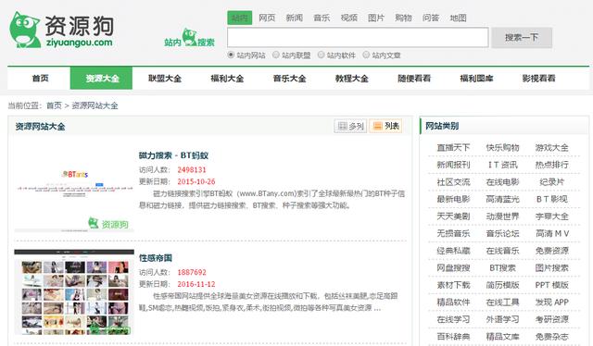The width and height of the screenshot is (593, 346).
Task: Open the 新闻报刊 category
Action: click(x=453, y=165)
